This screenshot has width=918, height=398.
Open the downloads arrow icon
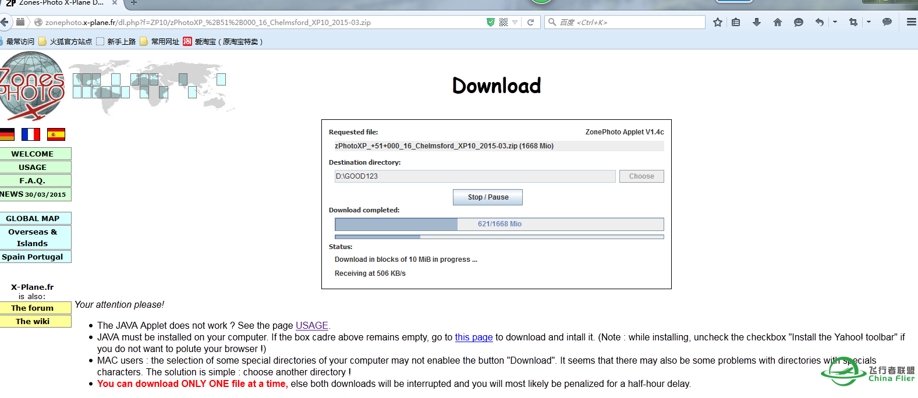click(757, 22)
